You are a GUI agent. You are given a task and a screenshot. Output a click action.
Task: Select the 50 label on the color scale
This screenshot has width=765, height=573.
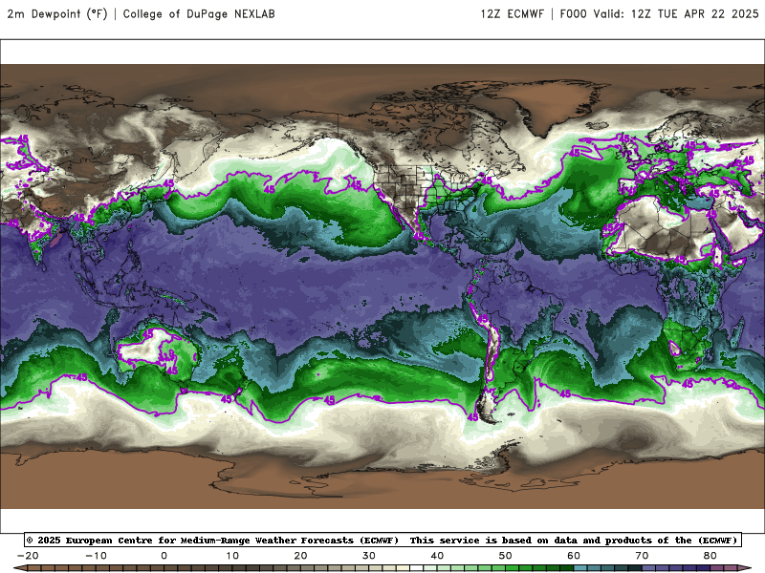click(506, 556)
